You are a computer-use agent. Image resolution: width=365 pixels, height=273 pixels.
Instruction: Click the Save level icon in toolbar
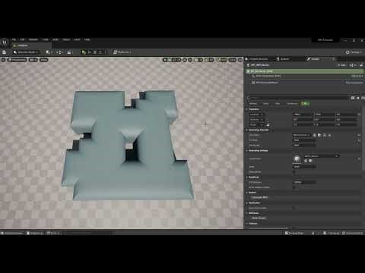tap(4, 52)
